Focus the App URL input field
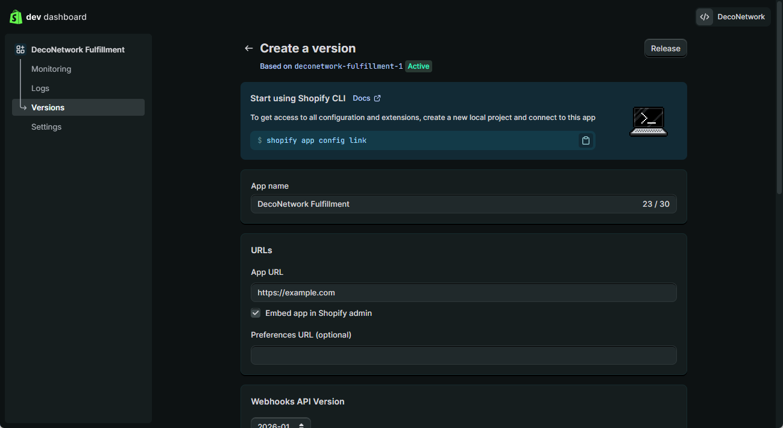 464,292
